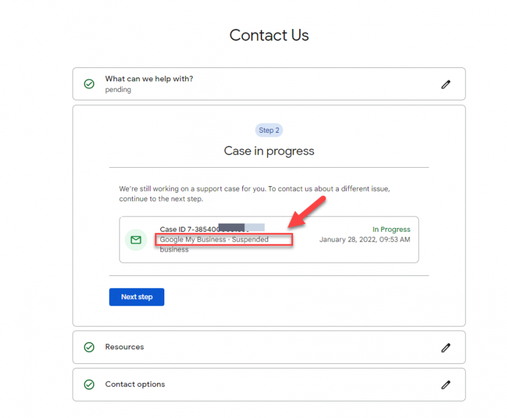Click the green envelope icon in the case card
Viewport: 507px width, 418px height.
[136, 240]
